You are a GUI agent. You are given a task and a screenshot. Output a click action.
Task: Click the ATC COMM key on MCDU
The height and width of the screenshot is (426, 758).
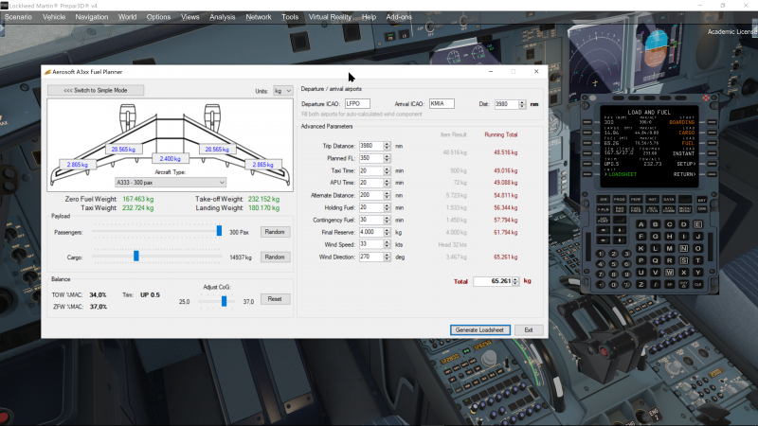669,209
